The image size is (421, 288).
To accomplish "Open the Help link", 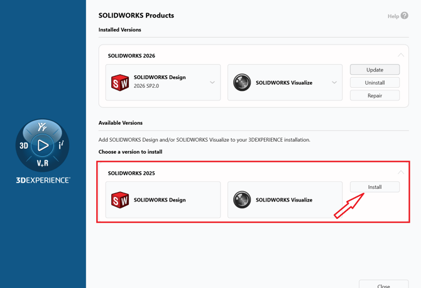I will coord(393,16).
